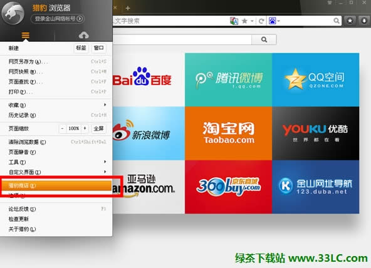Screen dimensions: 371x268
Task: Open the 亚马逊 amazon.com tile
Action: [149, 187]
